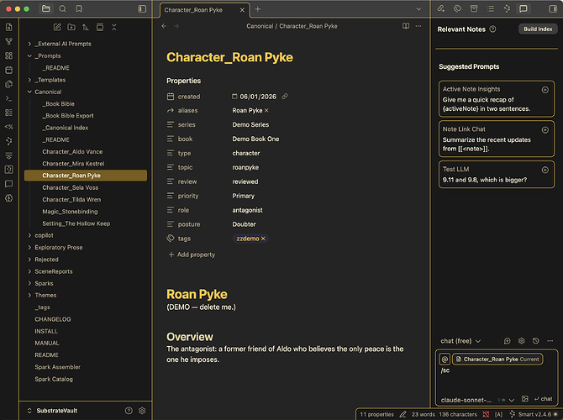This screenshot has height=420, width=563.
Task: Open the tags panel icon in right sidebar
Action: tap(457, 8)
